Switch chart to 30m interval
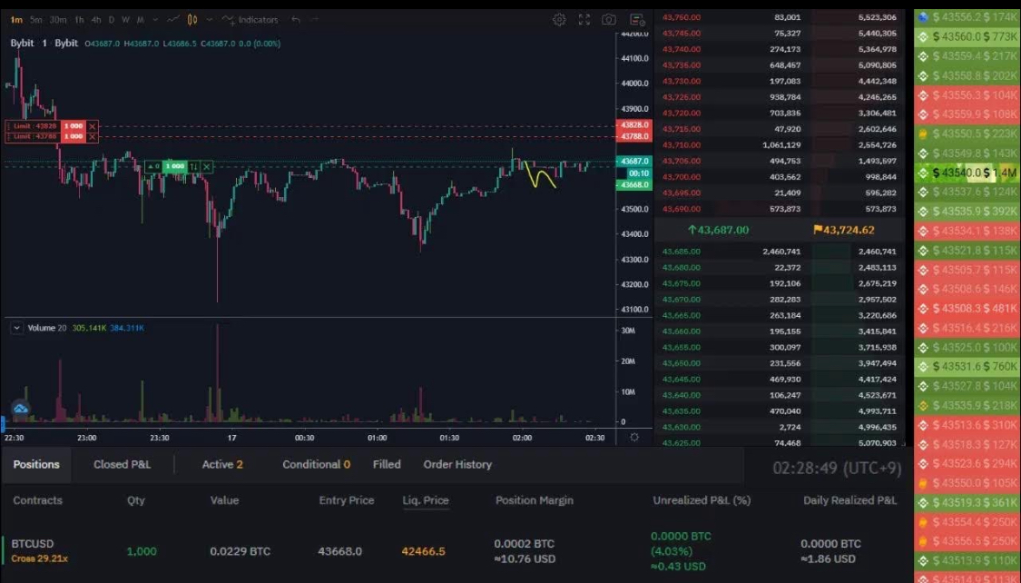This screenshot has height=583, width=1021. [x=58, y=20]
